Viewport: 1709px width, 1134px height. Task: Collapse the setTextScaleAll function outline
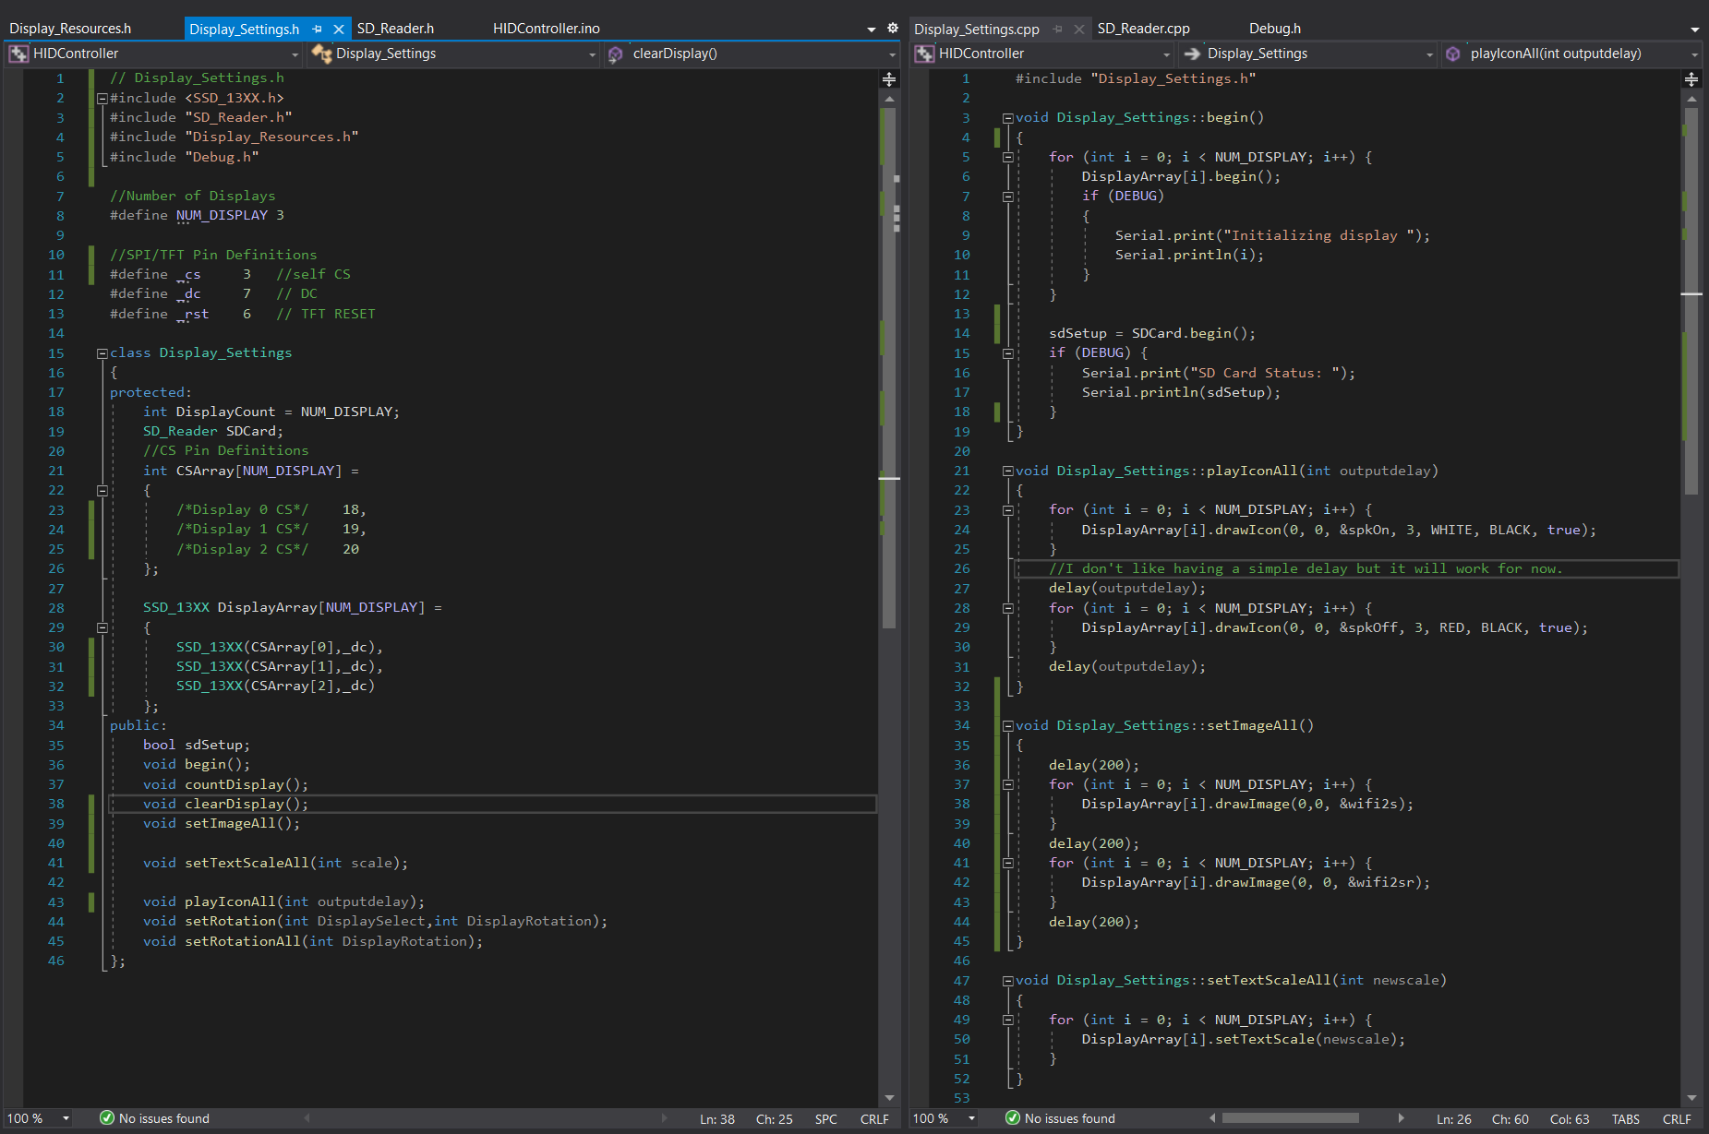(1007, 981)
